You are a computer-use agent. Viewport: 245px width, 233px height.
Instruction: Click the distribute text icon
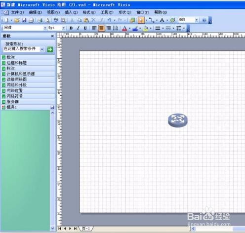click(x=116, y=28)
